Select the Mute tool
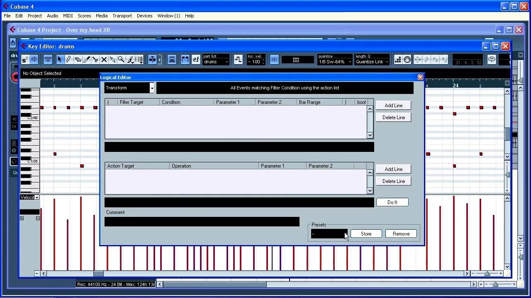The width and height of the screenshot is (531, 298). coord(104,59)
